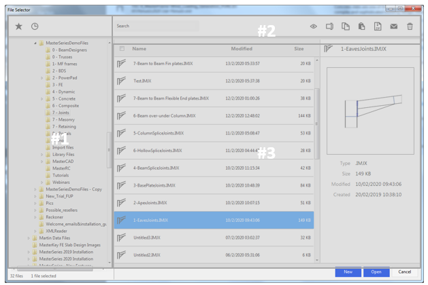Show recent files via clock icon
The image size is (428, 285).
[34, 26]
